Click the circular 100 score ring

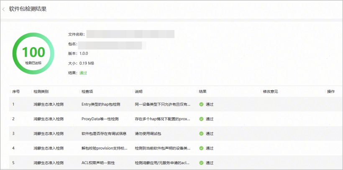point(33,53)
